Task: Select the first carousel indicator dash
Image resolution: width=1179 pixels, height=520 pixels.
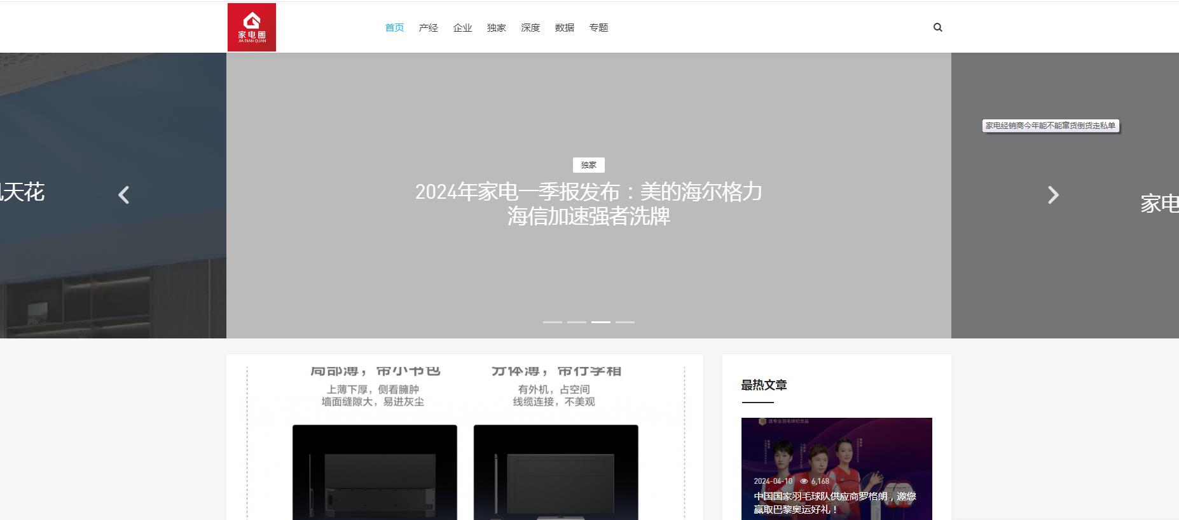Action: click(552, 322)
